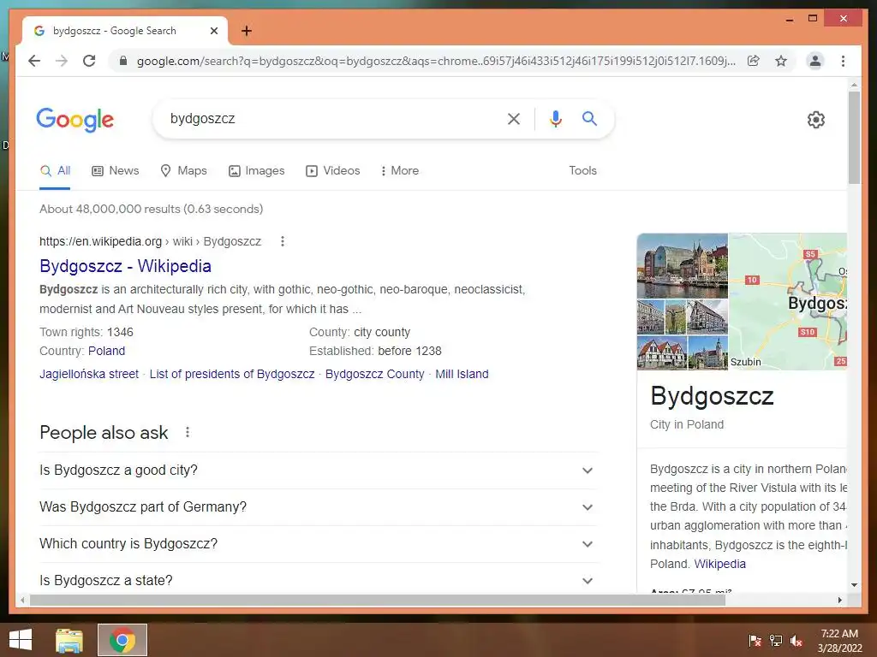
Task: Switch to the Images tab
Action: (257, 171)
